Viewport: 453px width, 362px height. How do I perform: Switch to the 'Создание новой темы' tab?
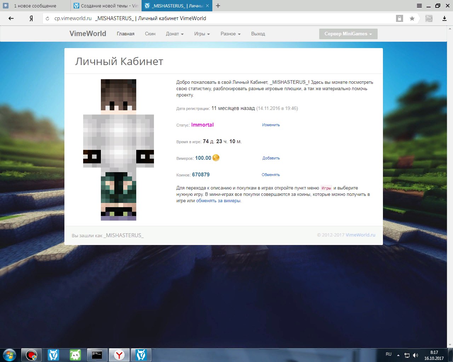106,6
